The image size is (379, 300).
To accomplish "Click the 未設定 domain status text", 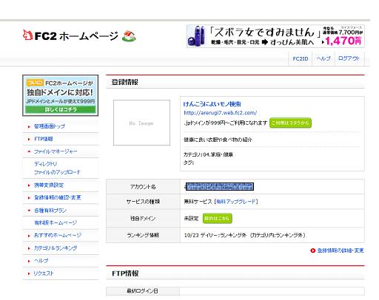I will click(x=191, y=218).
